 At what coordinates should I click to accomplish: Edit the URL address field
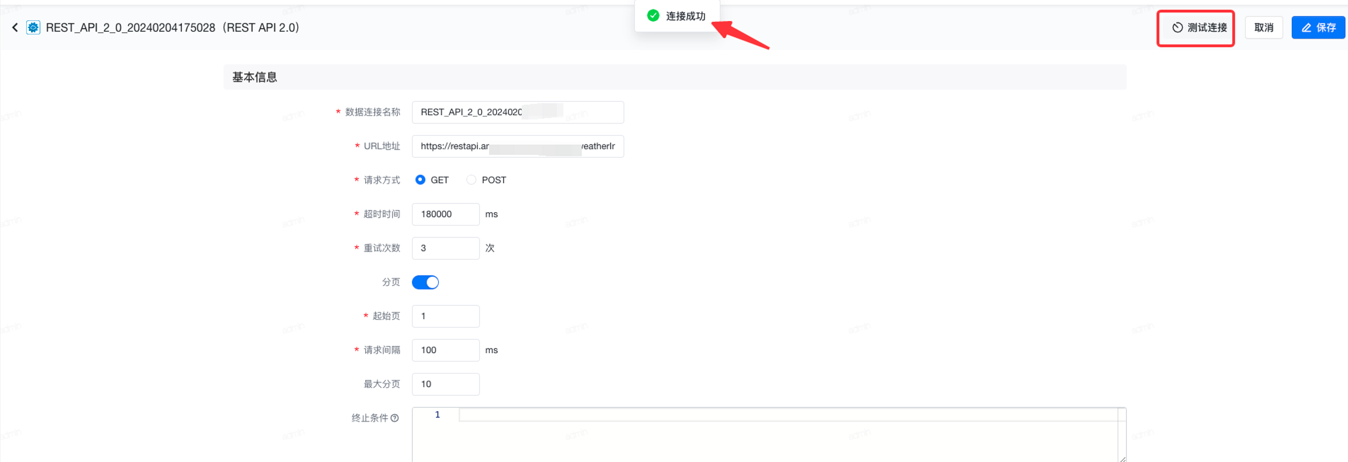[x=518, y=146]
